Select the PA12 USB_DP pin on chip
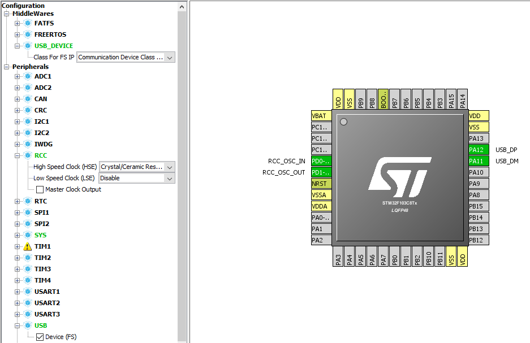Screen dimensions: 530x343 [479, 150]
